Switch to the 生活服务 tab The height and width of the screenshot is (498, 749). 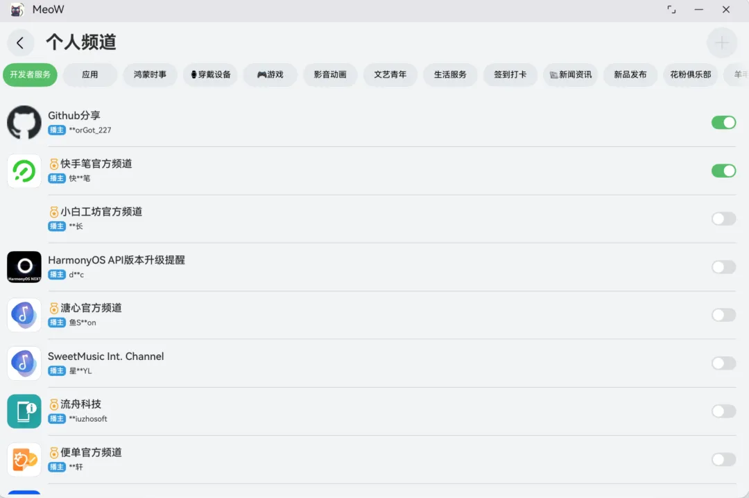pyautogui.click(x=451, y=74)
